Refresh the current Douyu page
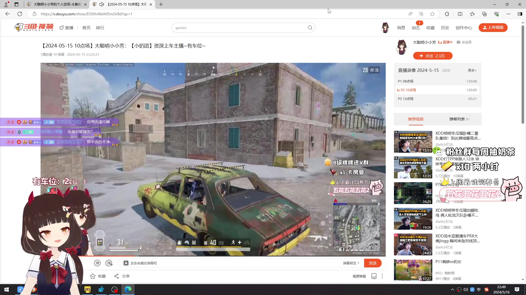The image size is (526, 295). tap(20, 14)
